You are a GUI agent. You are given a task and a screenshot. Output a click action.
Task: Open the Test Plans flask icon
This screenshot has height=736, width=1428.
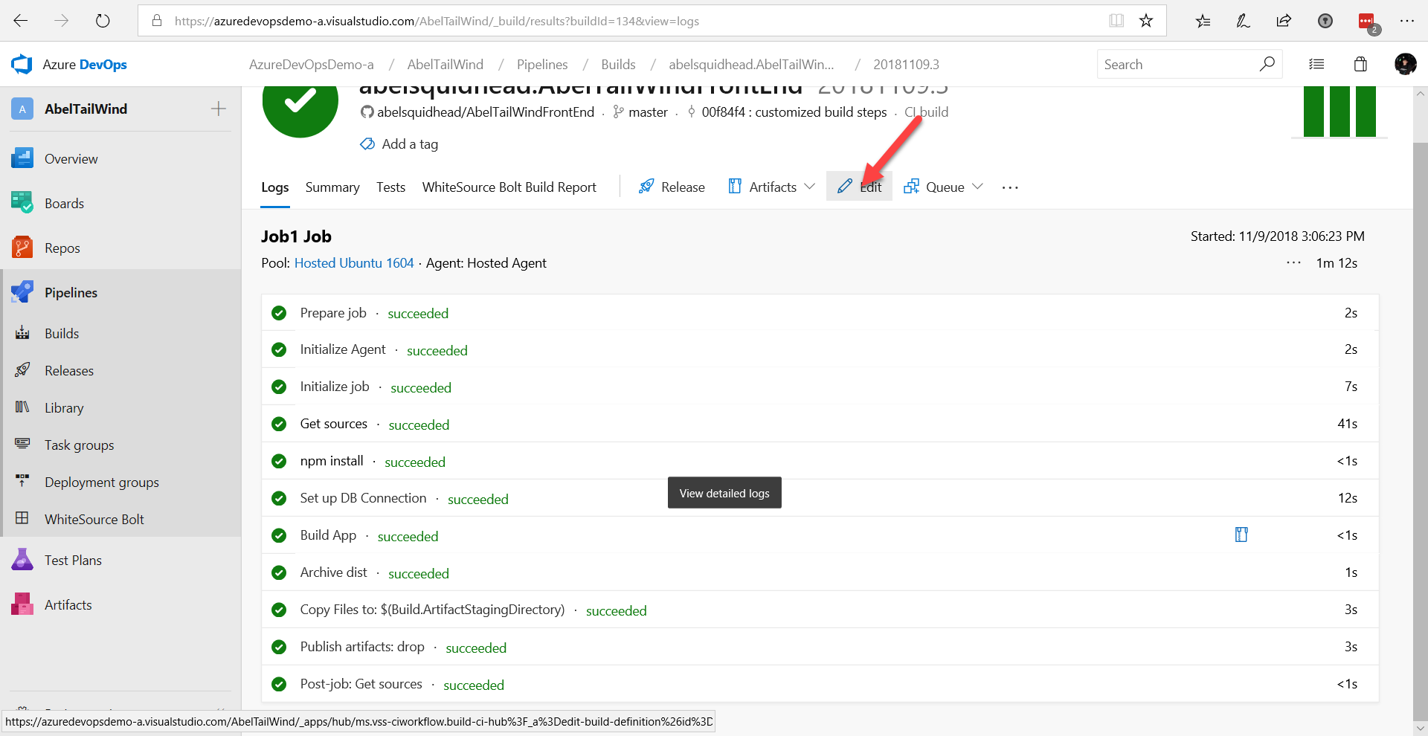click(x=22, y=560)
